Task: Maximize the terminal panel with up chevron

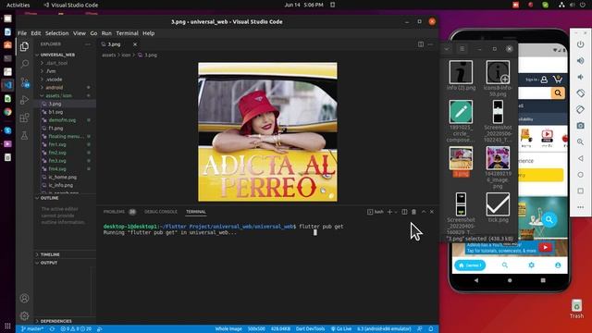Action: coord(424,212)
